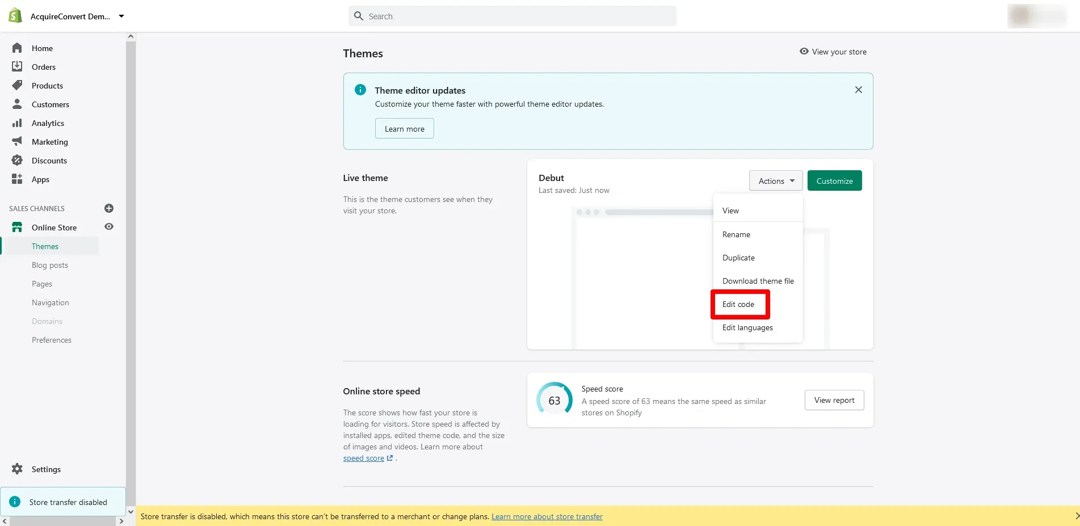
Task: Open Marketing via its megaphone icon
Action: (x=17, y=142)
